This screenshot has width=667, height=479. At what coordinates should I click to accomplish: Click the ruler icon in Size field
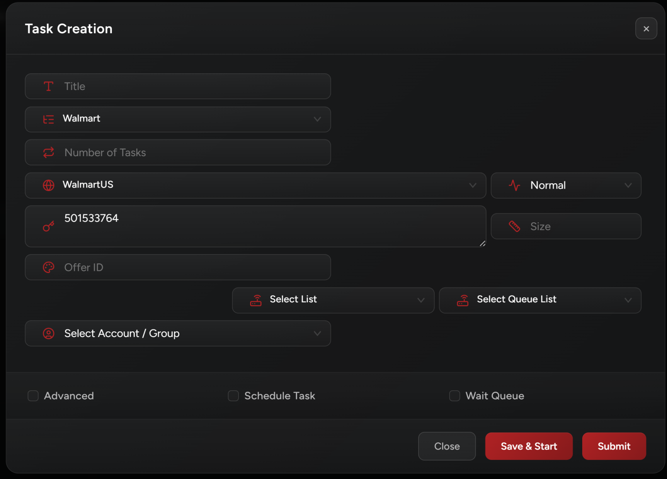coord(515,226)
